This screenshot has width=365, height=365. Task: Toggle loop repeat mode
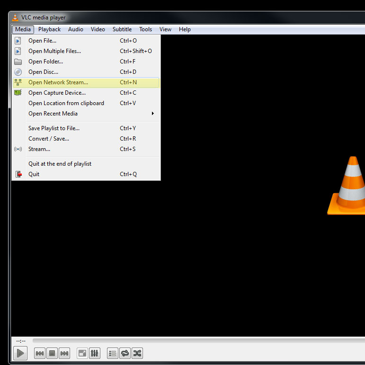(125, 353)
